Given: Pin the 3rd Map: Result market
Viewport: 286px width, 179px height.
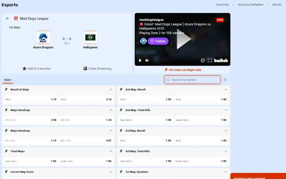Looking at the screenshot, I should click(121, 131).
